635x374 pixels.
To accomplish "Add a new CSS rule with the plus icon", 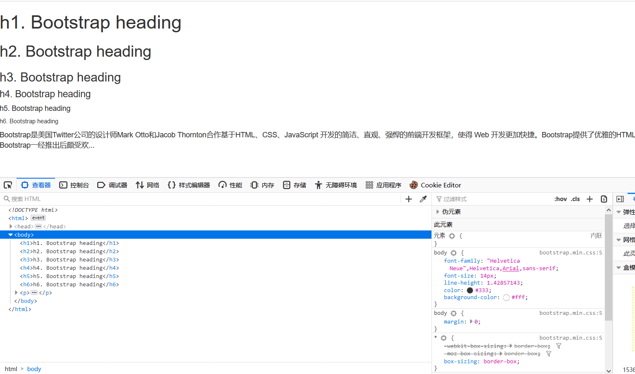I will tap(589, 199).
